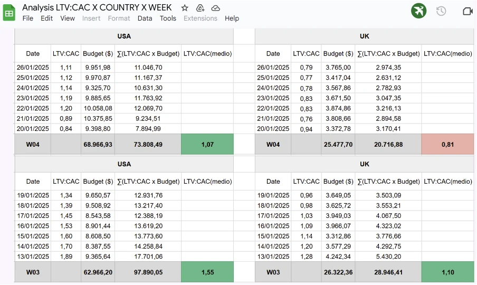Star the Analysis LTV:CAC document
This screenshot has height=285, width=477.
pos(185,8)
